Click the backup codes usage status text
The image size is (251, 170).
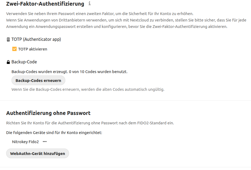click(x=70, y=72)
